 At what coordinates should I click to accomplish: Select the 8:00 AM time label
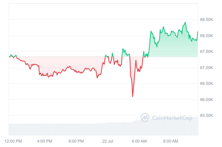171,141
